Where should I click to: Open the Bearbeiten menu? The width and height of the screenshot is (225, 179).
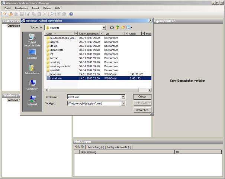coord(21,8)
